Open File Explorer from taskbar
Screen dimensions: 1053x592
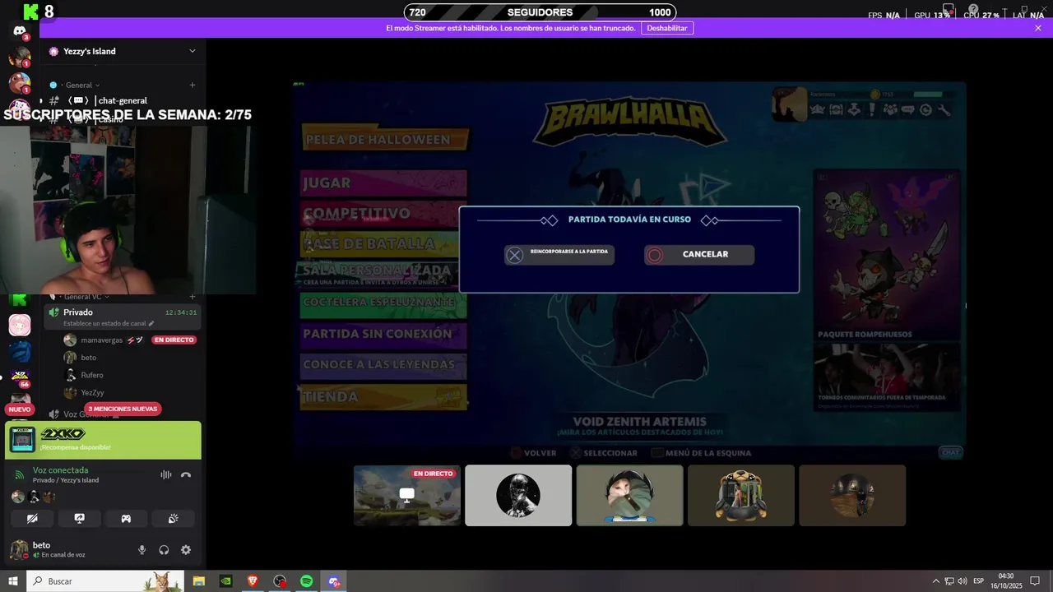pyautogui.click(x=198, y=581)
